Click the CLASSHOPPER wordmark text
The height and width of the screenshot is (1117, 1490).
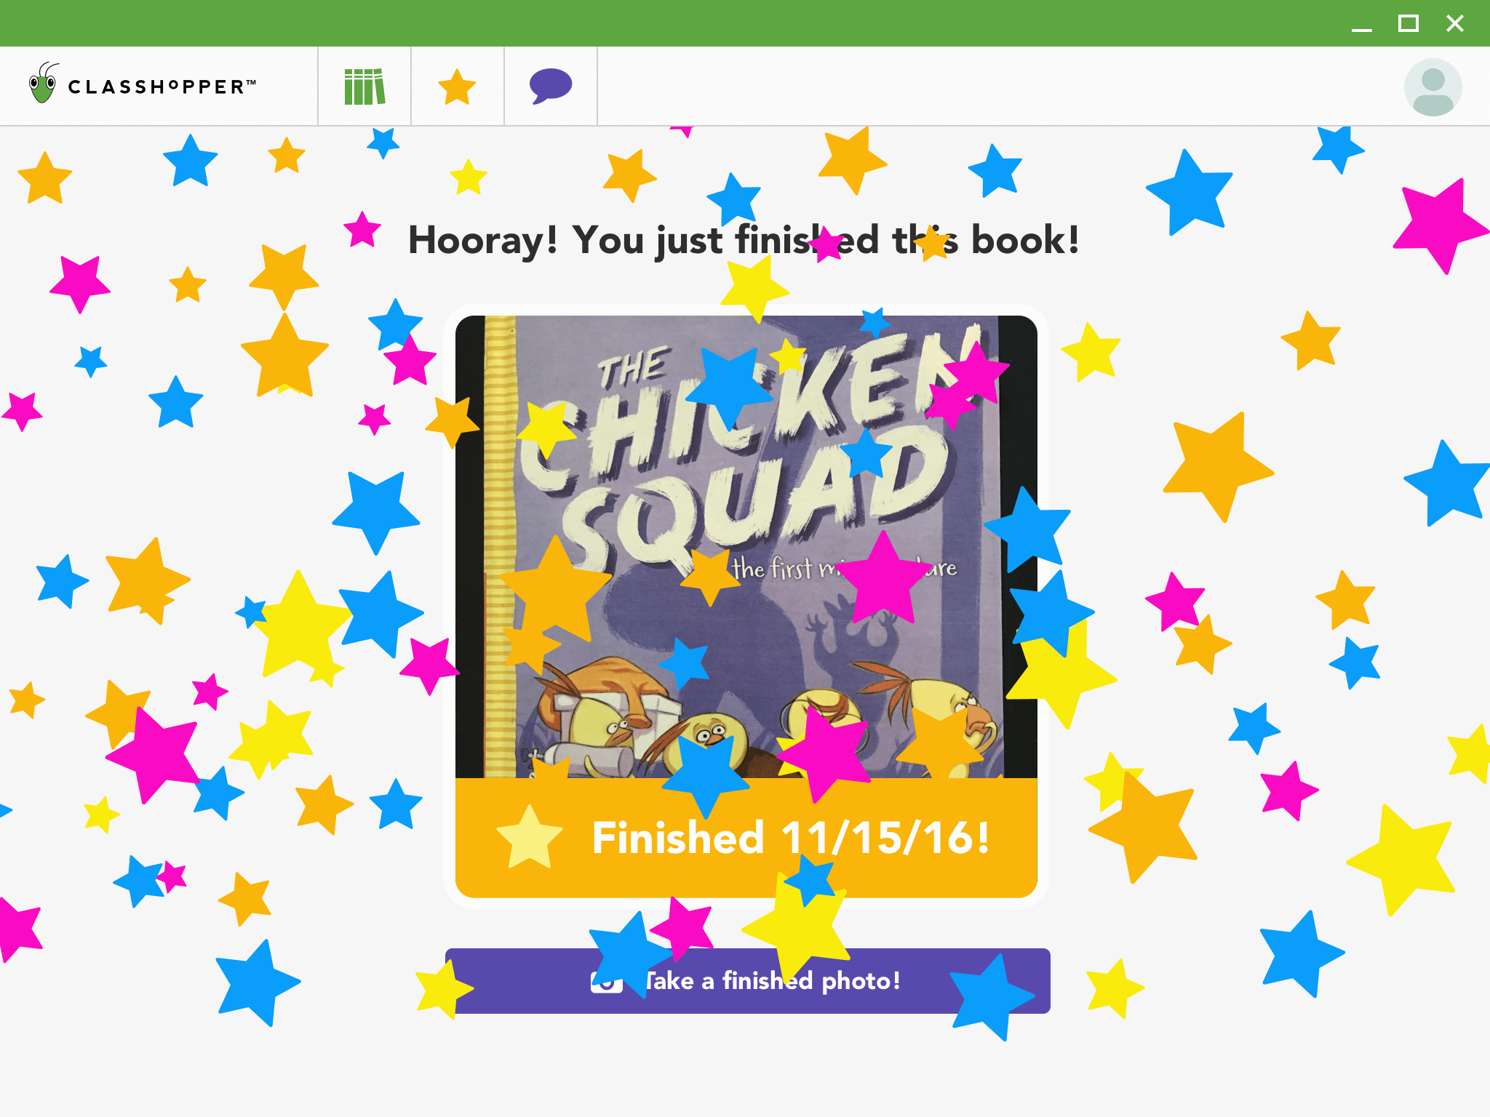click(162, 87)
